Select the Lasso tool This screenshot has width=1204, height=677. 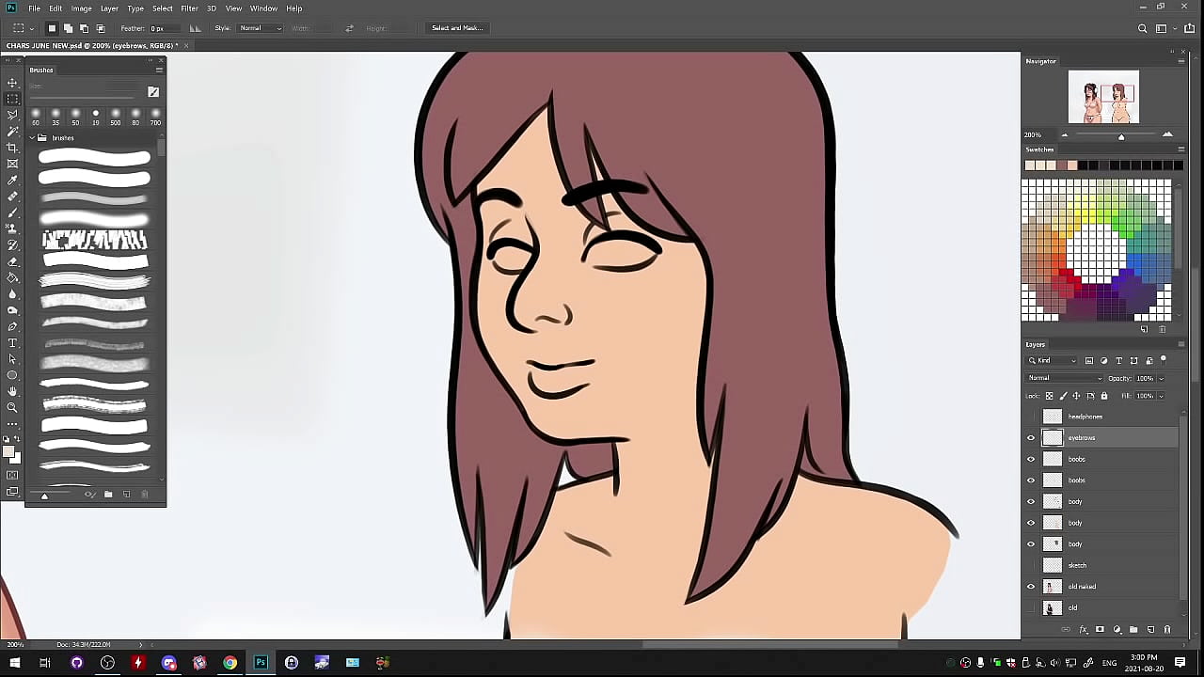12,115
